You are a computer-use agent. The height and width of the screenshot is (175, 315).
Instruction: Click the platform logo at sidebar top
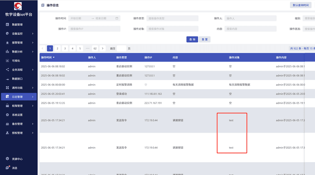[18, 6]
